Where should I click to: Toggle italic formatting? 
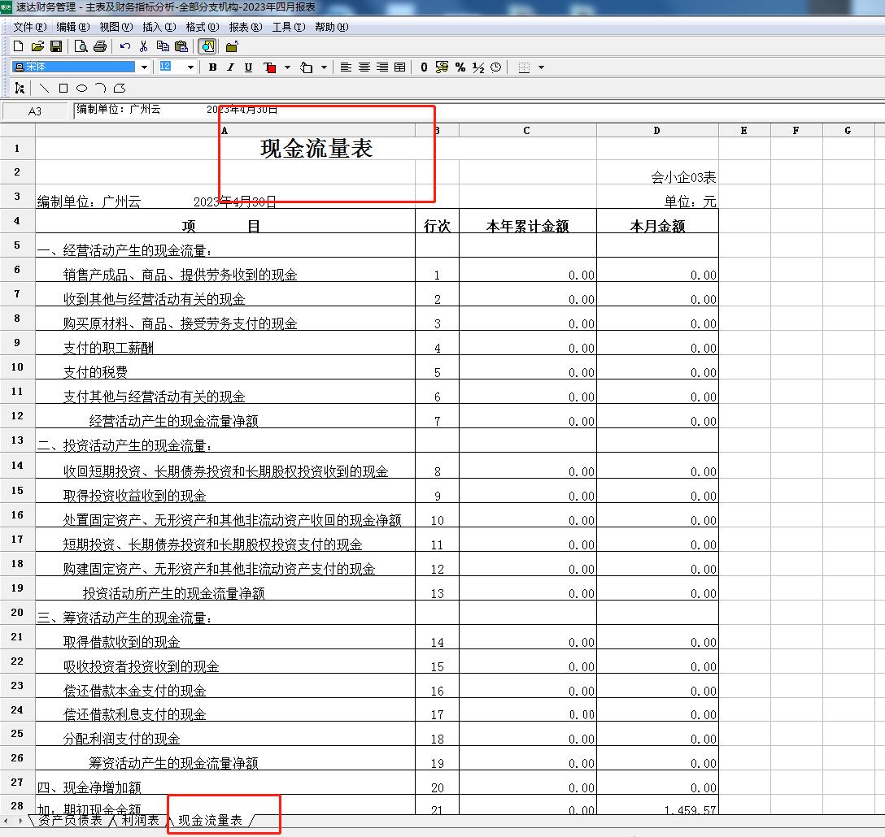point(230,67)
